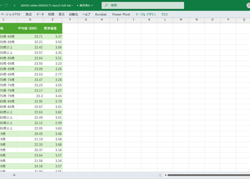Open the クエリ ribbon tab
Image resolution: width=250 pixels, height=179 pixels.
coord(165,14)
